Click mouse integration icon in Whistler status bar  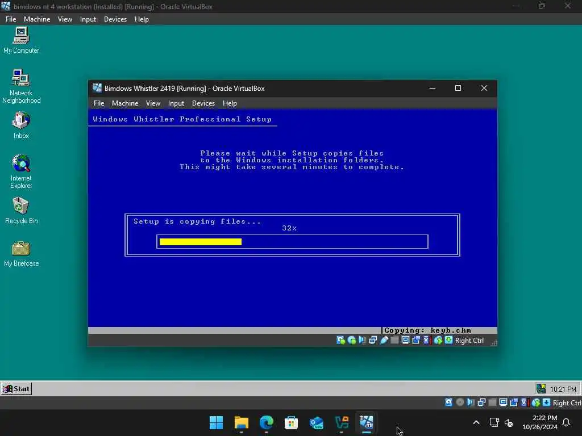tap(438, 341)
